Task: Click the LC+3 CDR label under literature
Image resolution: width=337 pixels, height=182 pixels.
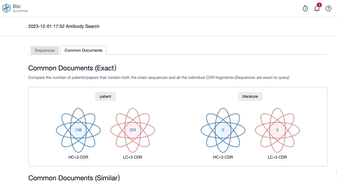Action: pos(277,157)
